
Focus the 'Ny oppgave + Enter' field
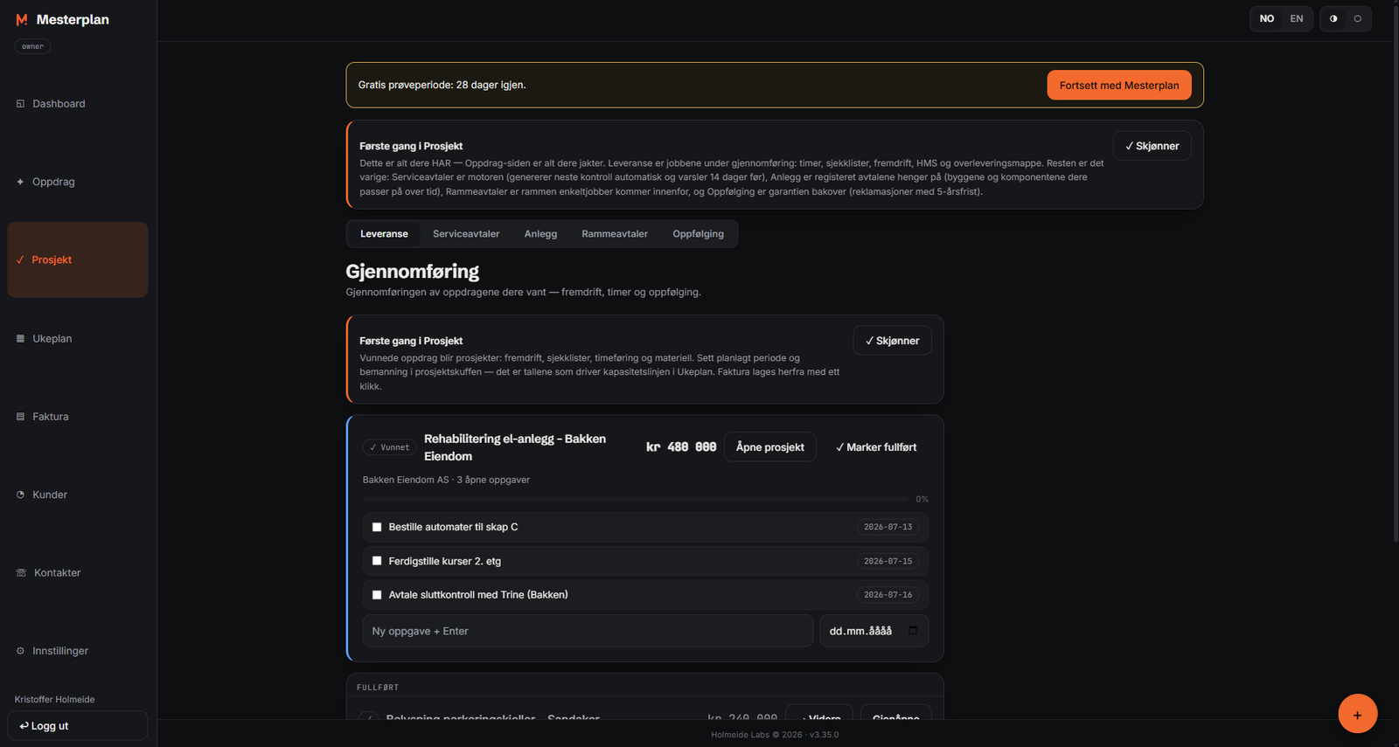[588, 631]
